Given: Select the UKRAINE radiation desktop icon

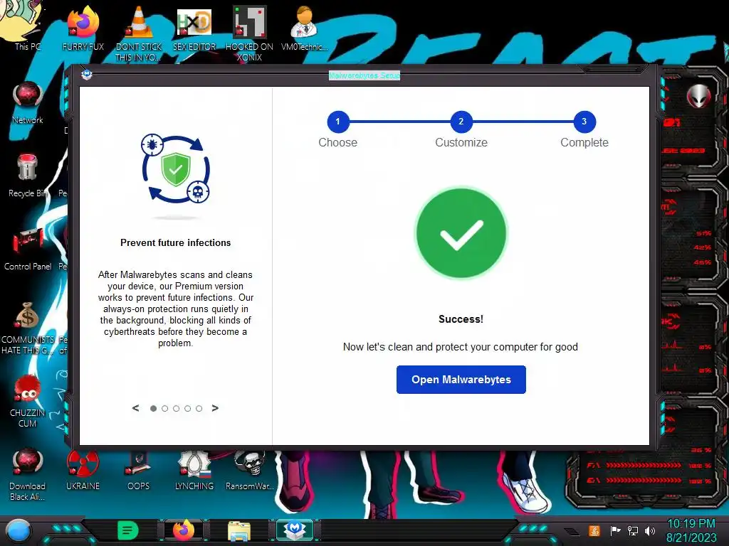Looking at the screenshot, I should pos(83,470).
